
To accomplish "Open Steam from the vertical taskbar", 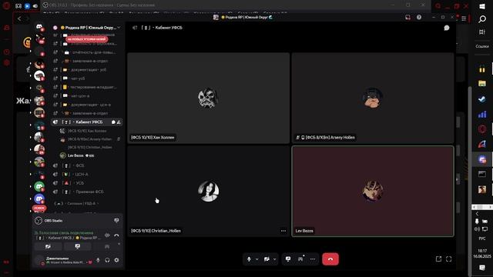I will [482, 99].
